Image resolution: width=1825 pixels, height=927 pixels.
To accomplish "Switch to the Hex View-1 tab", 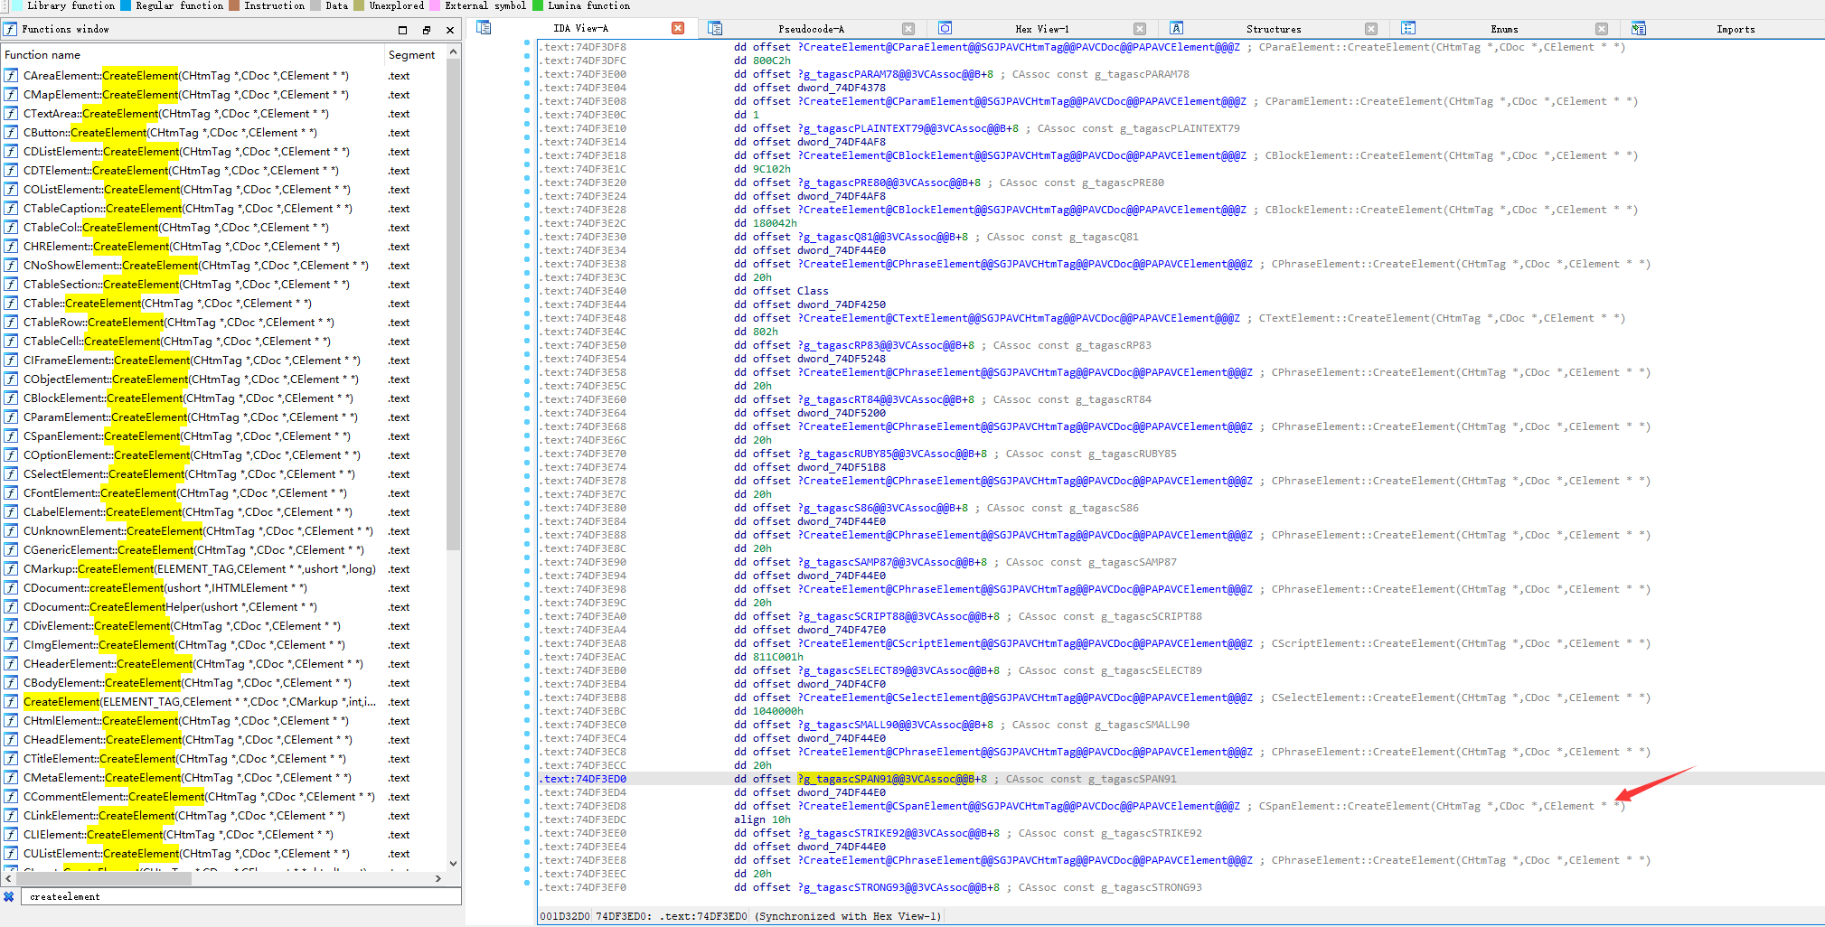I will 1041,29.
